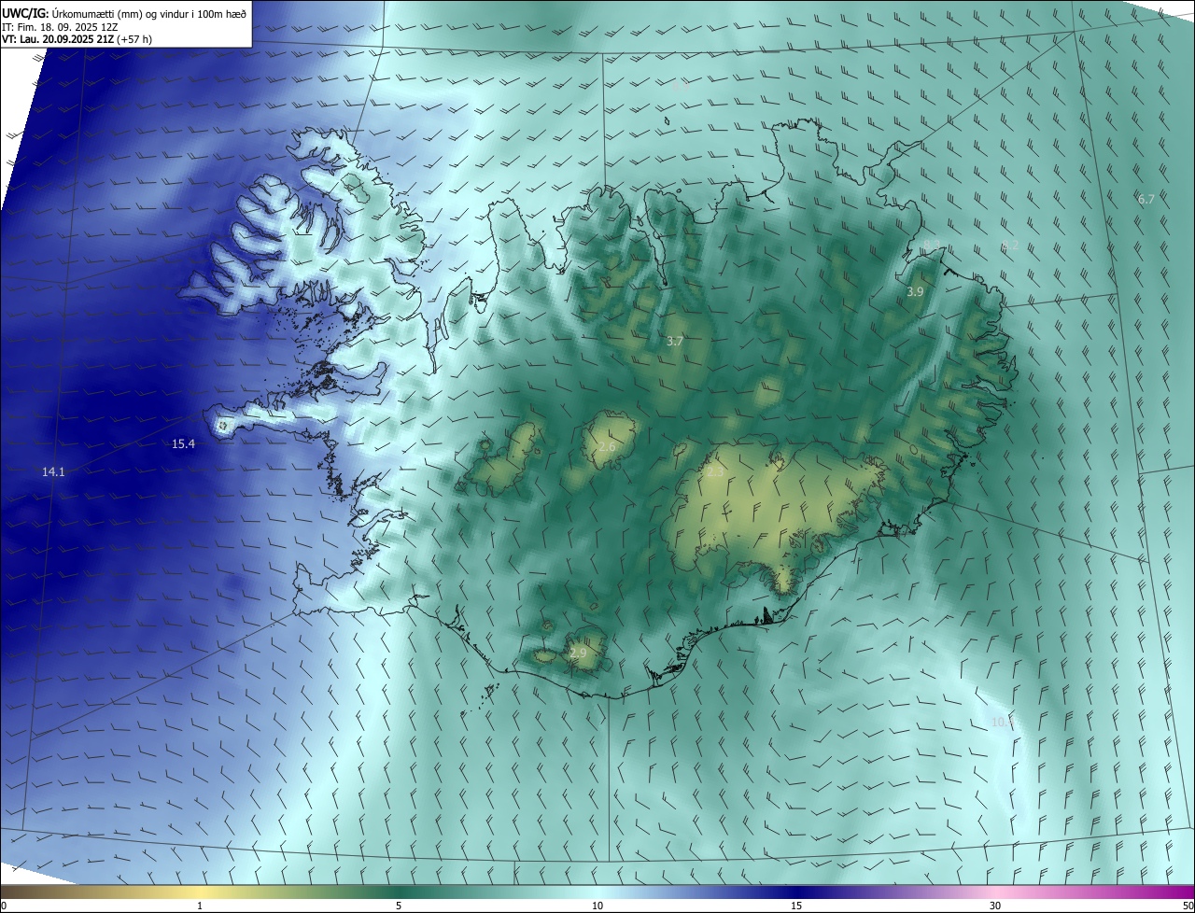Click the color scale tick label 1
This screenshot has height=913, width=1195.
tap(200, 906)
